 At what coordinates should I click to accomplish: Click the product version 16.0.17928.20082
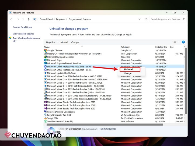click(108, 129)
